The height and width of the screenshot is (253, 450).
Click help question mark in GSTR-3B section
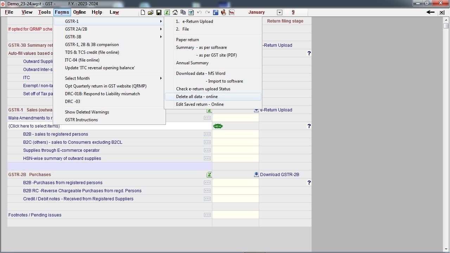pos(309,53)
